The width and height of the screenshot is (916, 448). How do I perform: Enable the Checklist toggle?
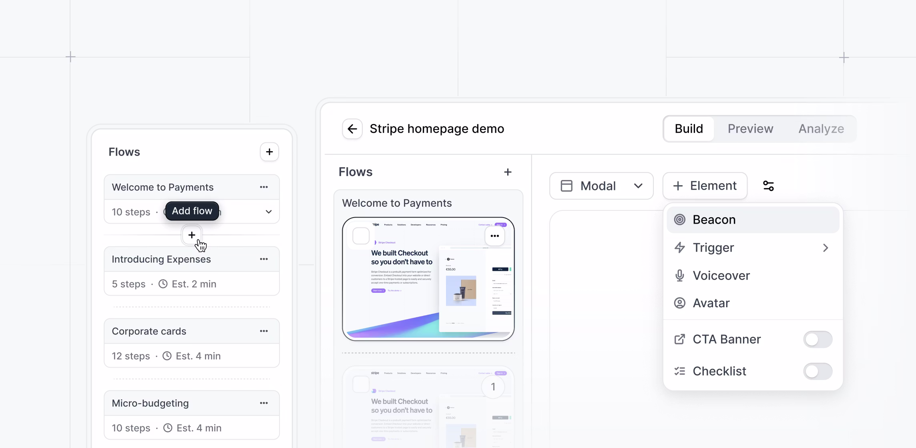(x=818, y=371)
